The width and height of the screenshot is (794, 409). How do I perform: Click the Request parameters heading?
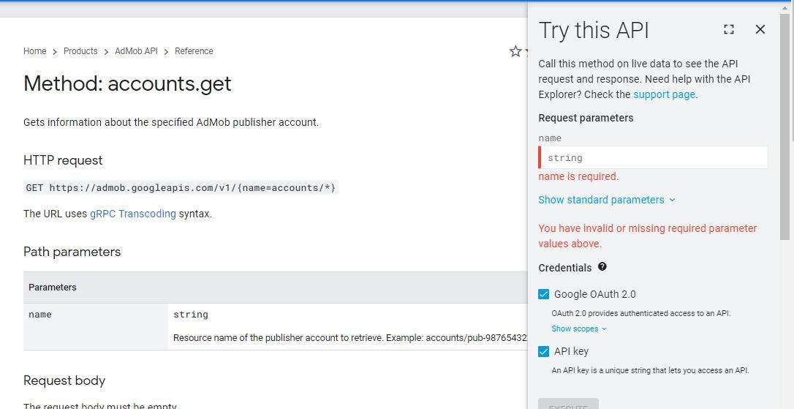coord(586,118)
